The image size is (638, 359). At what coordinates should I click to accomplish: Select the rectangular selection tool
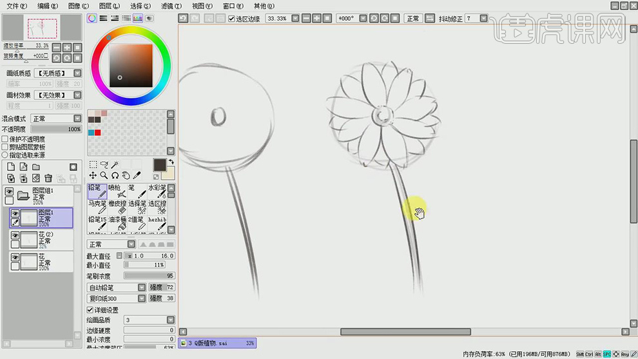coord(93,165)
